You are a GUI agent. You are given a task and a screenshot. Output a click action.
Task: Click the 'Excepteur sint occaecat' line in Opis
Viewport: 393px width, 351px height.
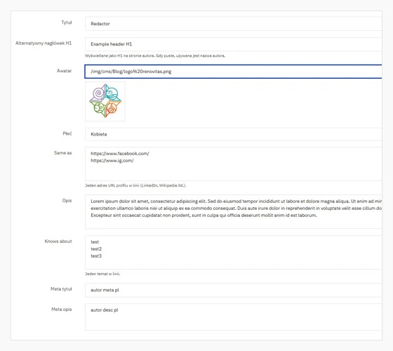(x=204, y=215)
